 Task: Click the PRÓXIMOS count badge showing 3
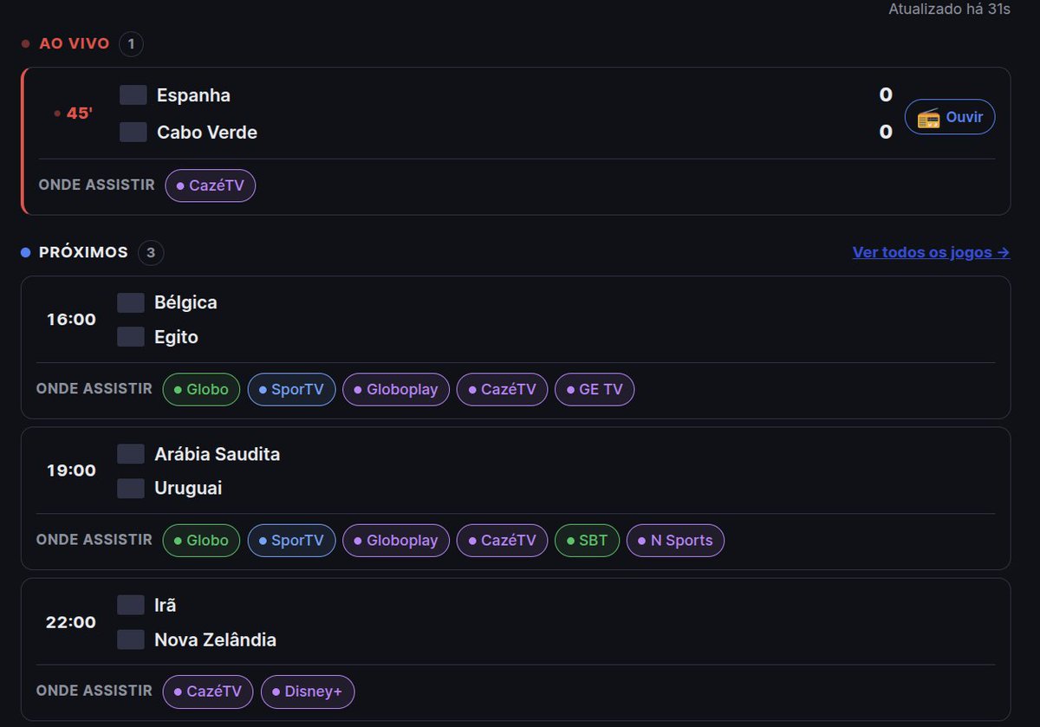click(151, 252)
